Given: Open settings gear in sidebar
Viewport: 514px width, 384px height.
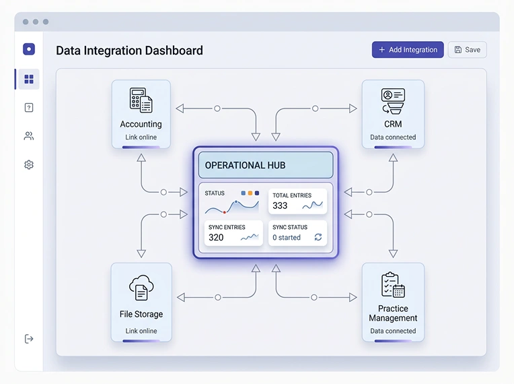Looking at the screenshot, I should tap(29, 164).
